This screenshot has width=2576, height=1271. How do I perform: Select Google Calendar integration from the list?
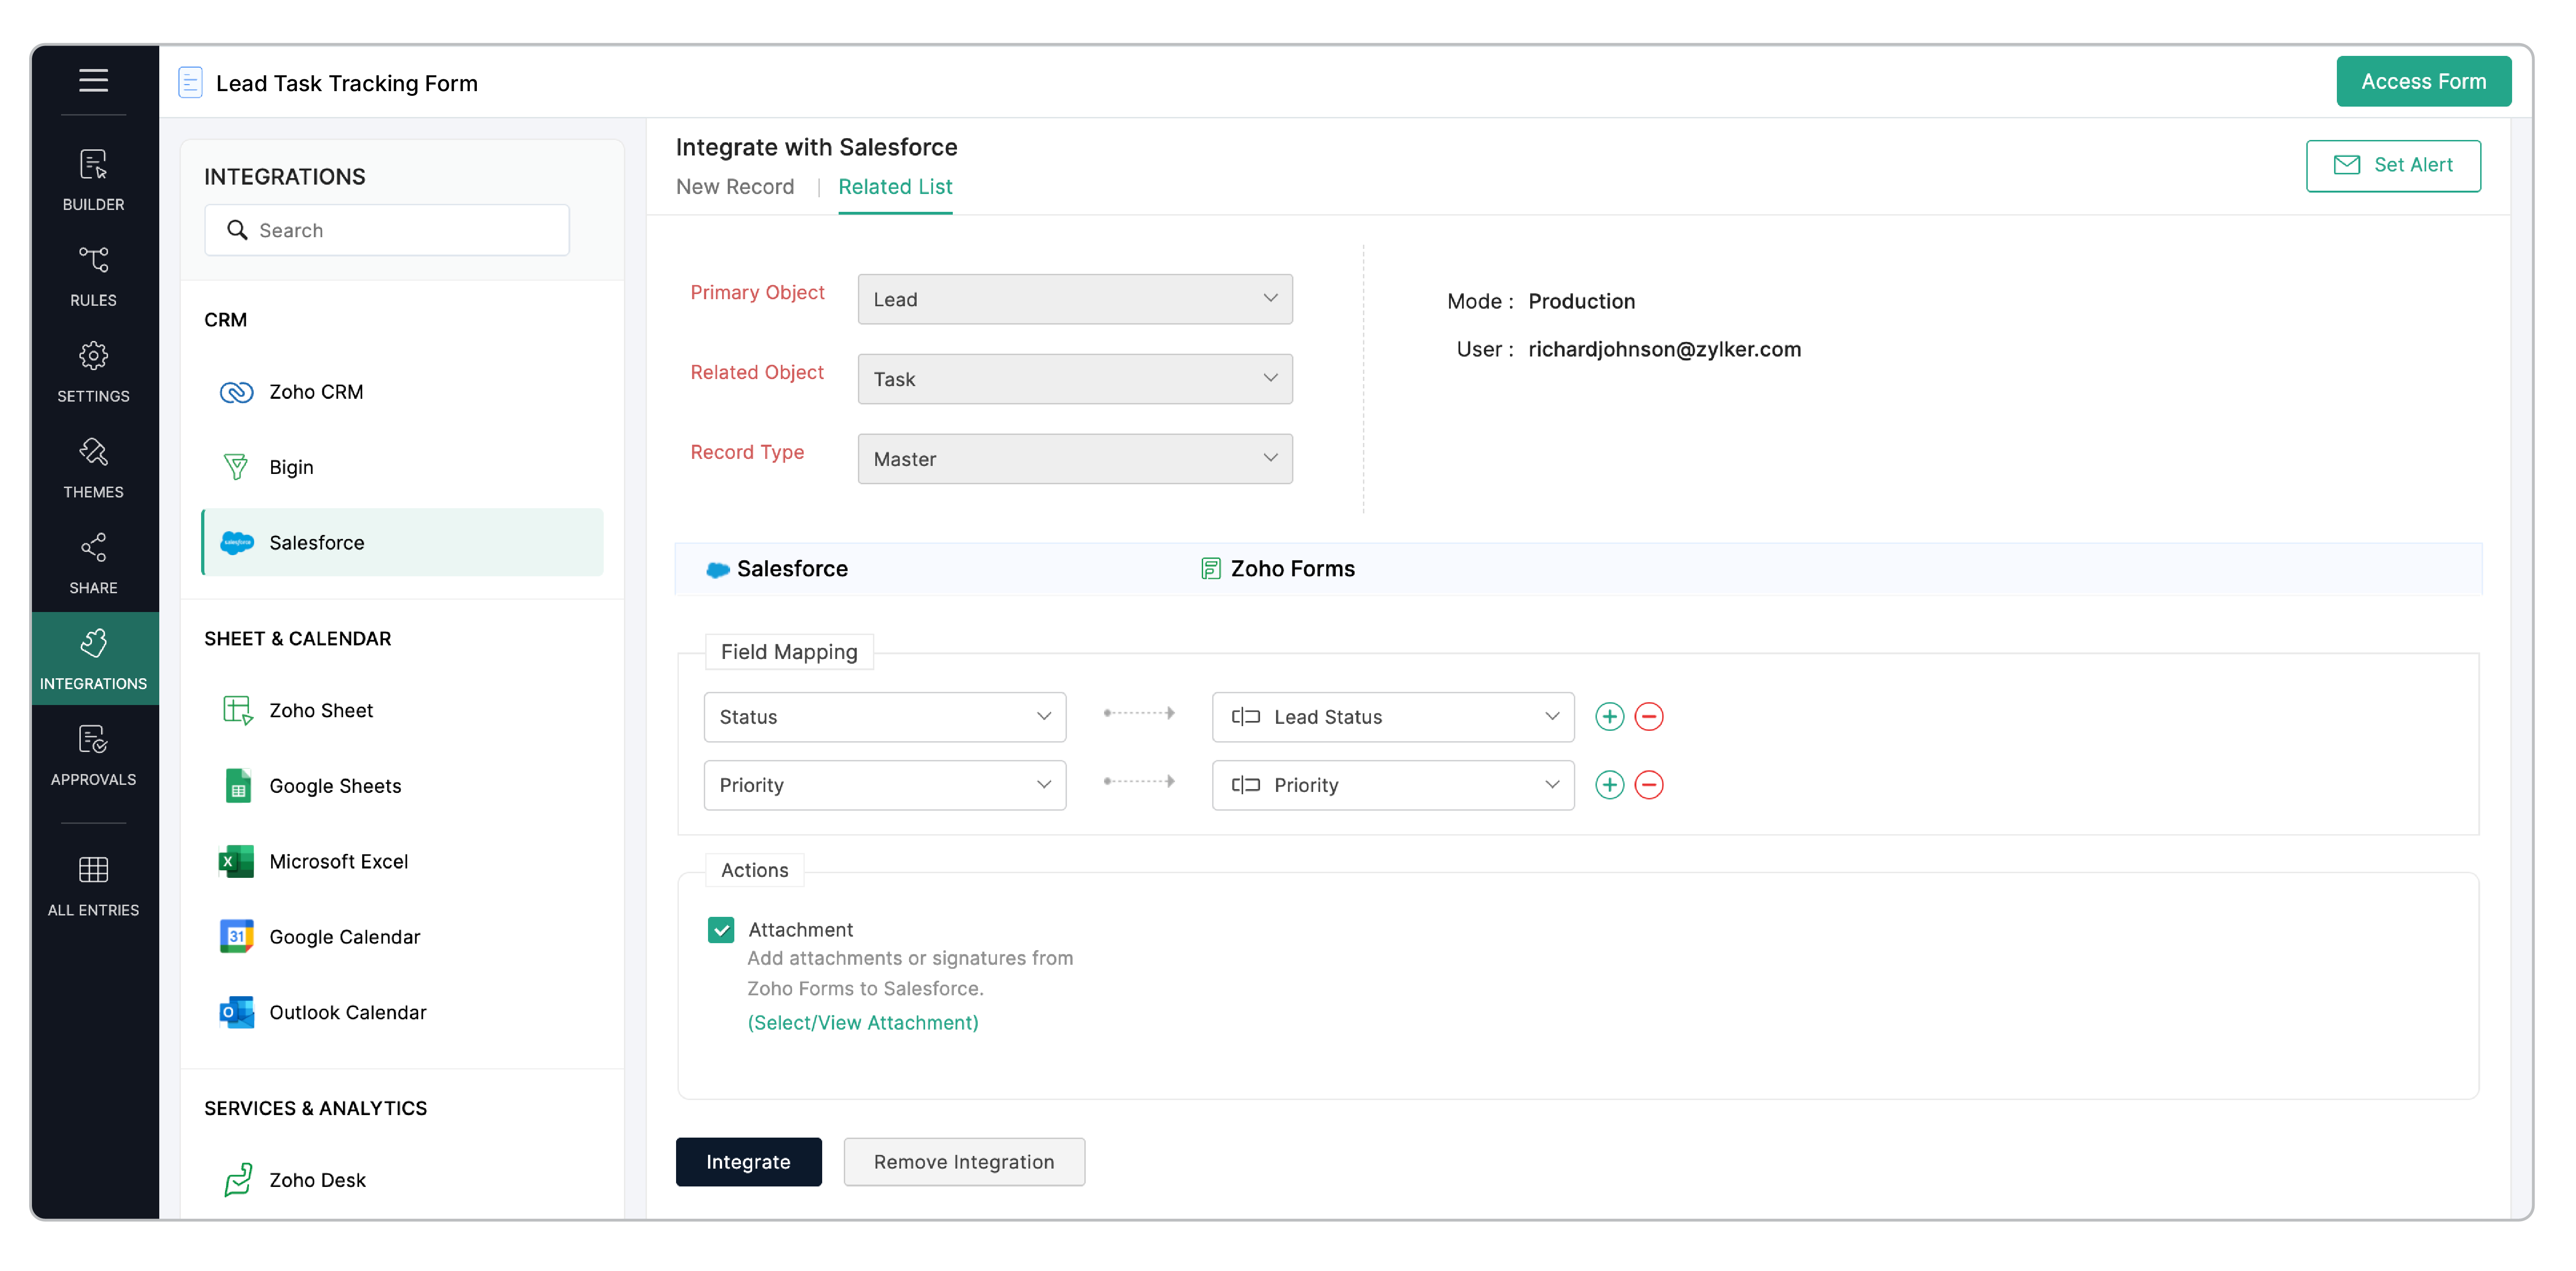pos(344,937)
